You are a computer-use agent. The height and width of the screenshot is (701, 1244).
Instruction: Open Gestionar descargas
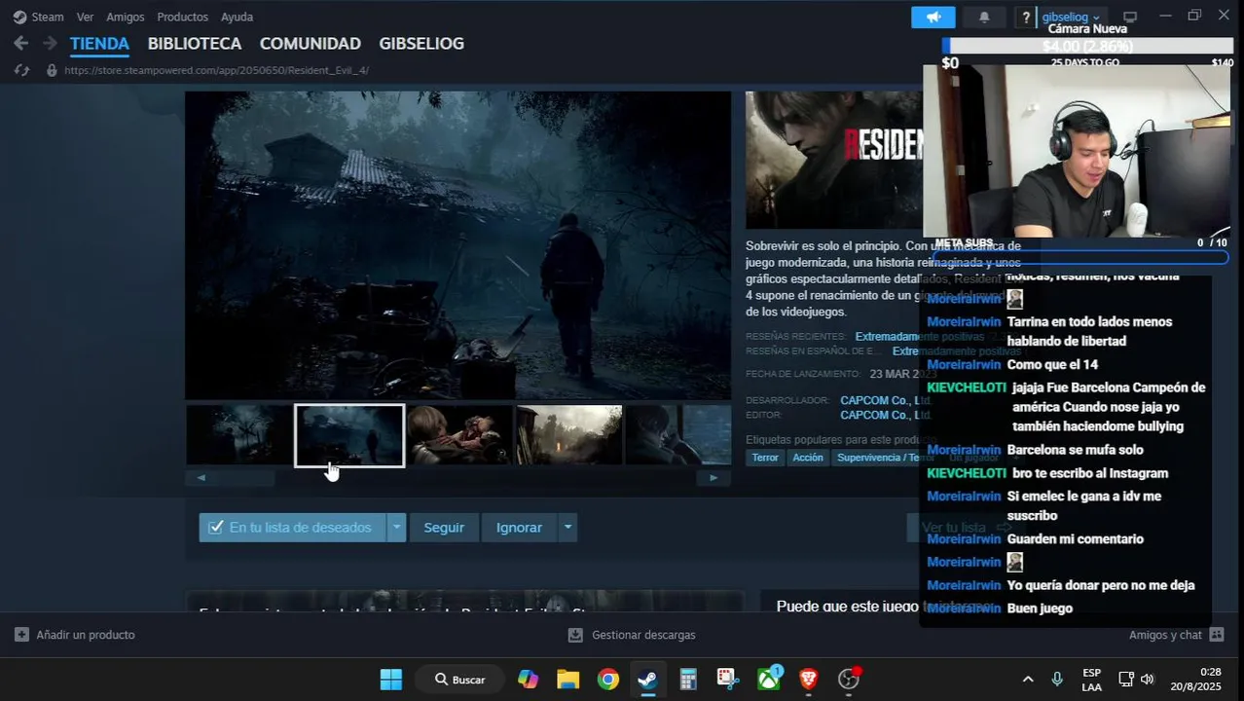click(x=643, y=635)
